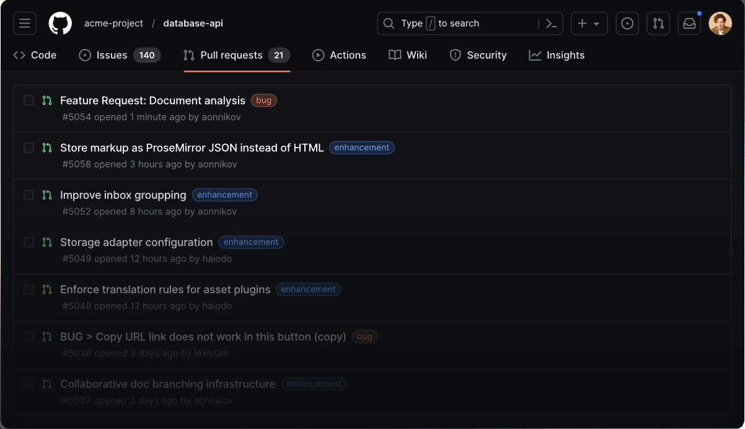The image size is (745, 429).
Task: Check the Store markup as ProseMirror JSON row
Action: (29, 148)
